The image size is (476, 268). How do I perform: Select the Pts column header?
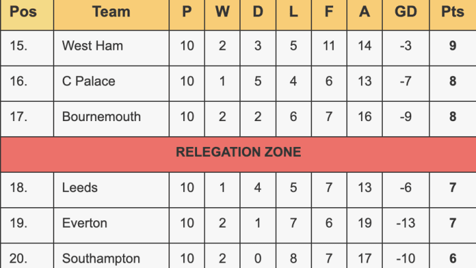point(453,12)
